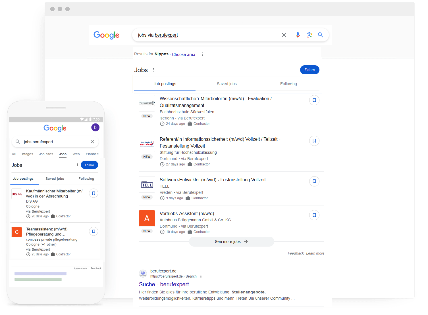
Task: Click See more jobs button
Action: 231,241
